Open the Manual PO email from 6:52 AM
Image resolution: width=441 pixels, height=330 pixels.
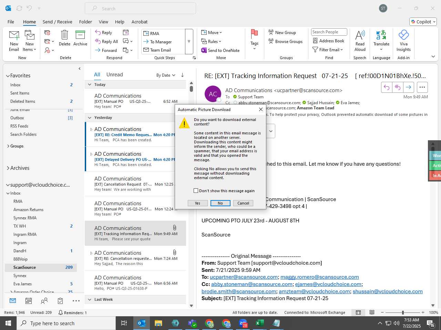point(135,101)
